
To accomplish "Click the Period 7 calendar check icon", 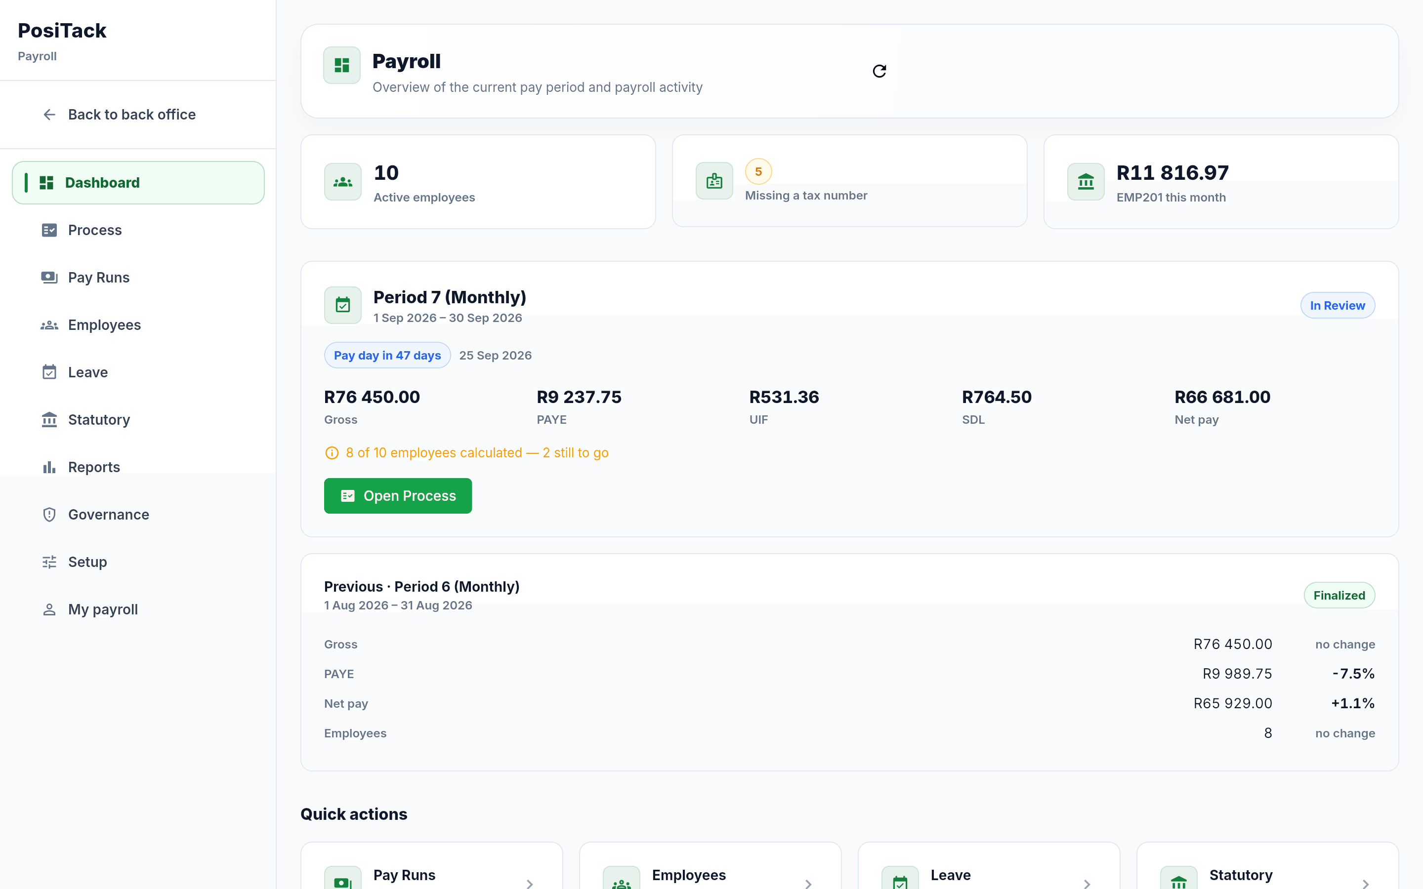I will coord(343,305).
